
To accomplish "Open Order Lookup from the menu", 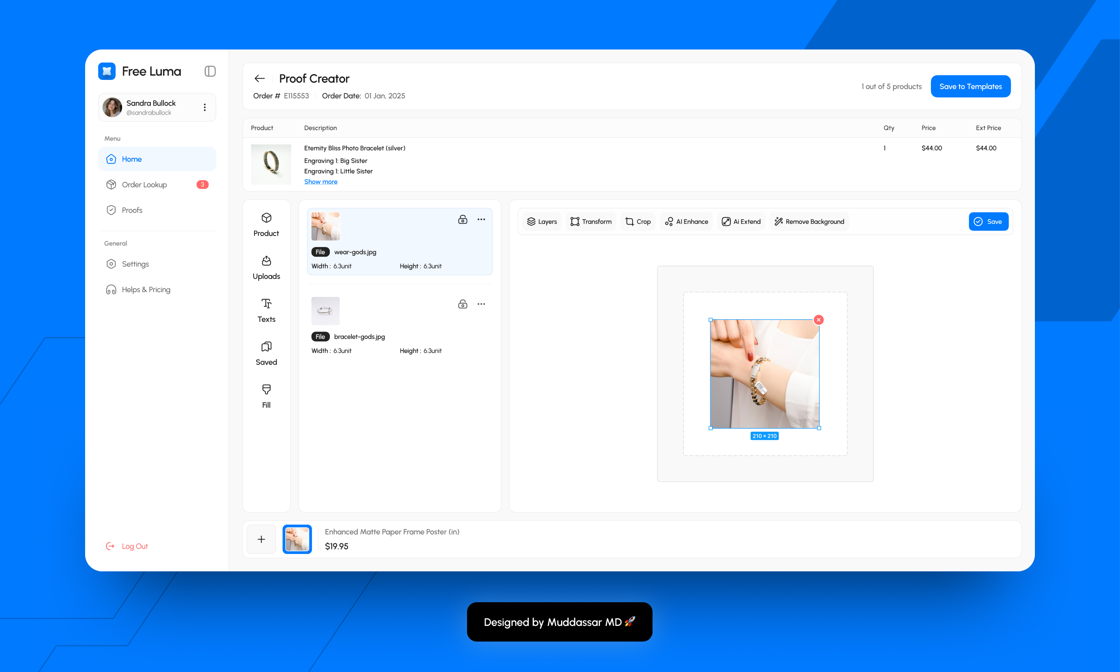I will point(144,184).
